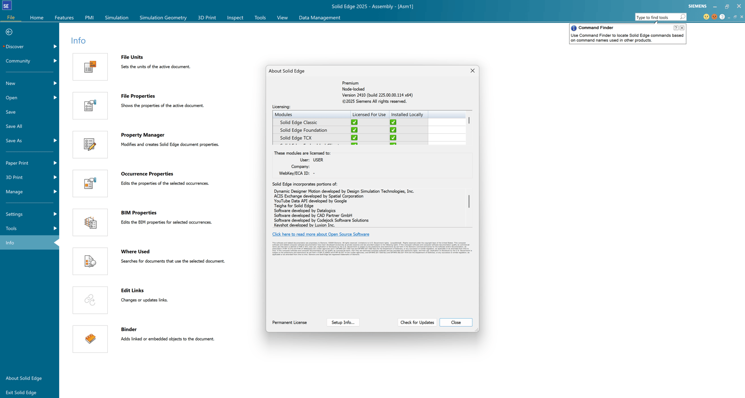Image resolution: width=745 pixels, height=398 pixels.
Task: Minimize the inner Asm1 document window
Action: [729, 17]
